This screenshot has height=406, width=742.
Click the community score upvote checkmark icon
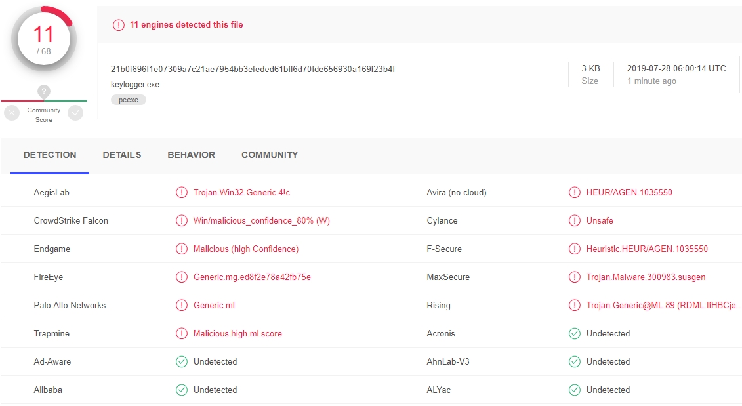pyautogui.click(x=75, y=113)
